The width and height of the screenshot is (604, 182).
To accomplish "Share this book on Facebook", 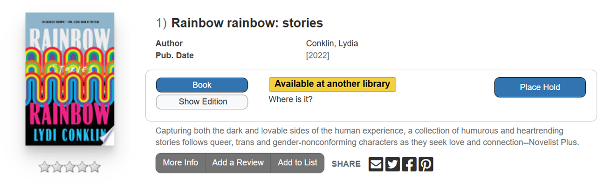I will 409,164.
